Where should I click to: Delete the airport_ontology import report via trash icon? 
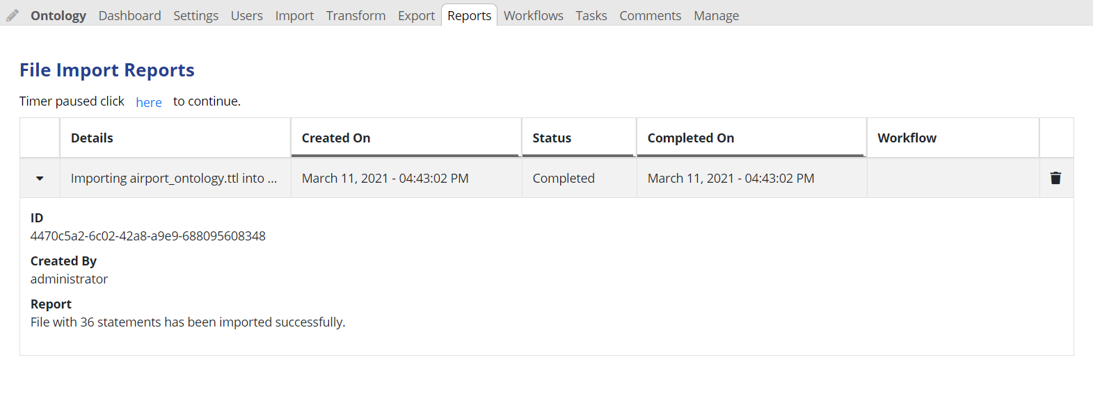click(1055, 178)
